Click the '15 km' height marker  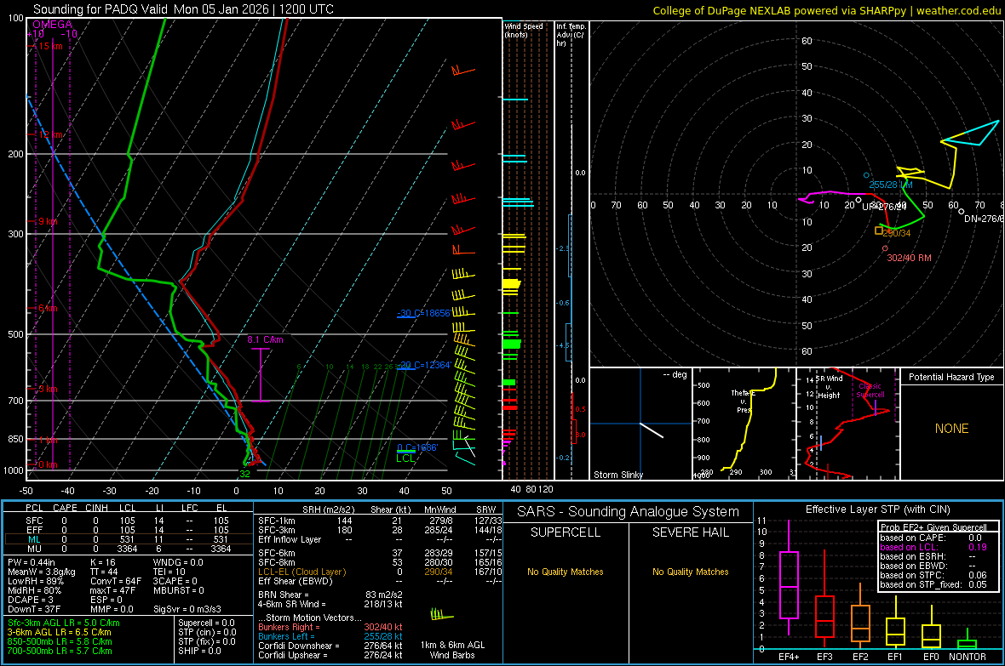pyautogui.click(x=50, y=46)
